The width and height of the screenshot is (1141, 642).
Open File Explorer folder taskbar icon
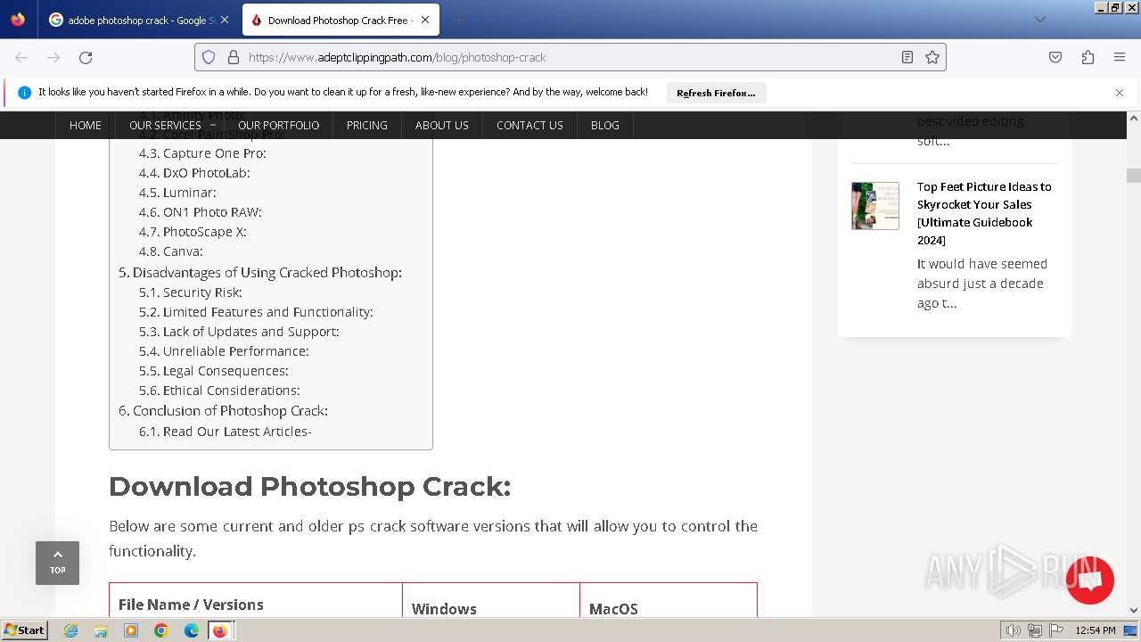[x=101, y=630]
